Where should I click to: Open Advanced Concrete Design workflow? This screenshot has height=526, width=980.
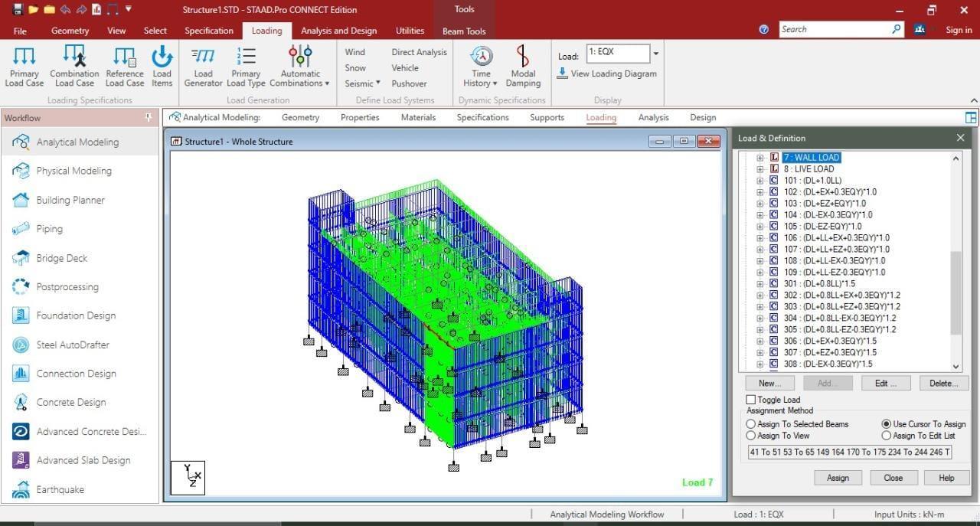point(90,431)
